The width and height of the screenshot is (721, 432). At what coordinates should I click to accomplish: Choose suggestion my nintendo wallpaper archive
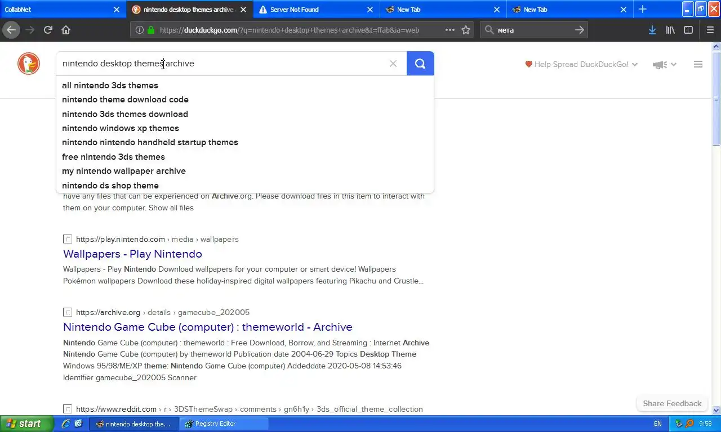[x=245, y=171]
